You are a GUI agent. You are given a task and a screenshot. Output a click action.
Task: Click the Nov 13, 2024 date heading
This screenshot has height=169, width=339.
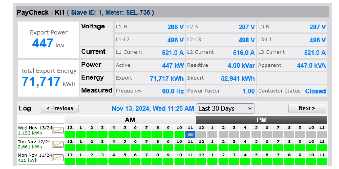[153, 108]
